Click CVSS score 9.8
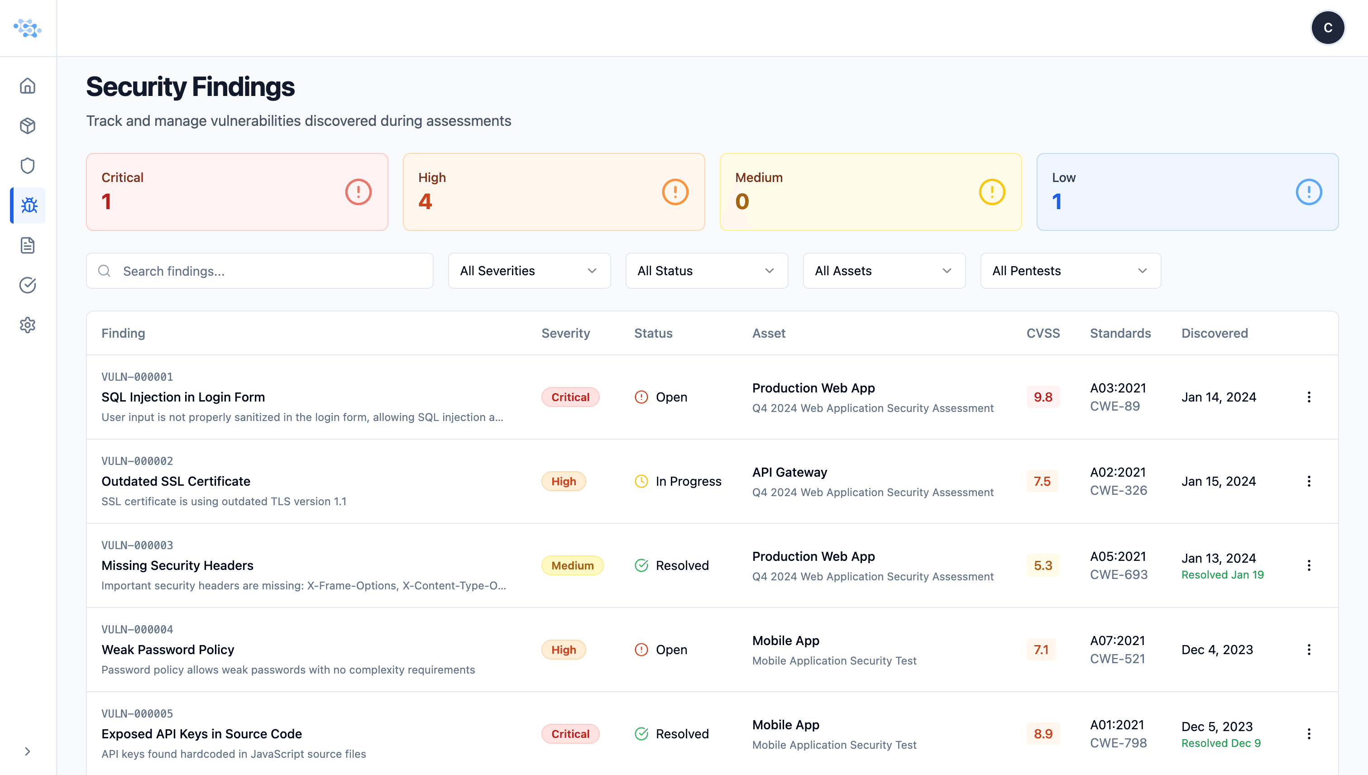The image size is (1368, 775). coord(1043,397)
